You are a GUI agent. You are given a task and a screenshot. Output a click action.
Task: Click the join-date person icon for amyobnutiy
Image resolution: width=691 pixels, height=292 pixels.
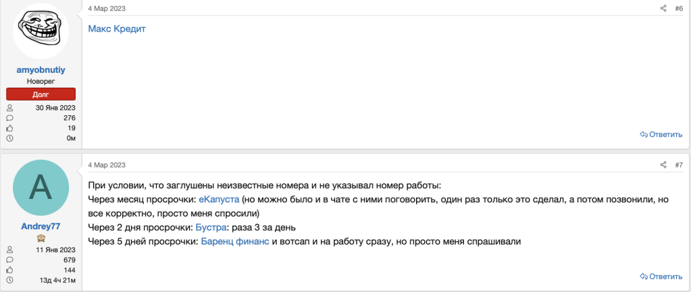pos(9,108)
